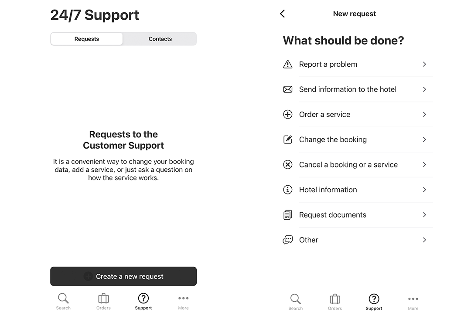Screen dimensions: 471x313
Task: Click the X circle icon for Cancel a booking
Action: [287, 165]
